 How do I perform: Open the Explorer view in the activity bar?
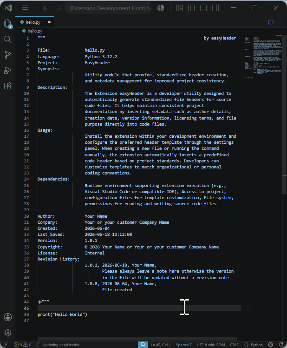8,24
